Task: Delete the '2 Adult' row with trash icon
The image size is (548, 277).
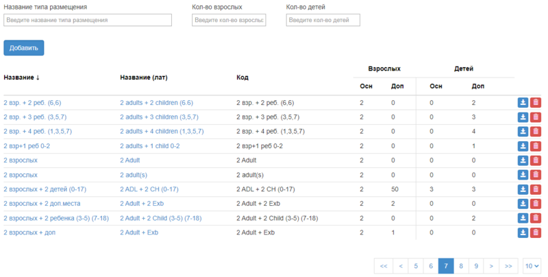Action: tap(536, 160)
